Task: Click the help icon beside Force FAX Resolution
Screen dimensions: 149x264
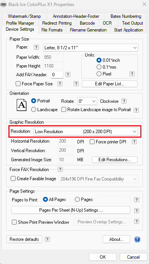Action: tap(60, 170)
